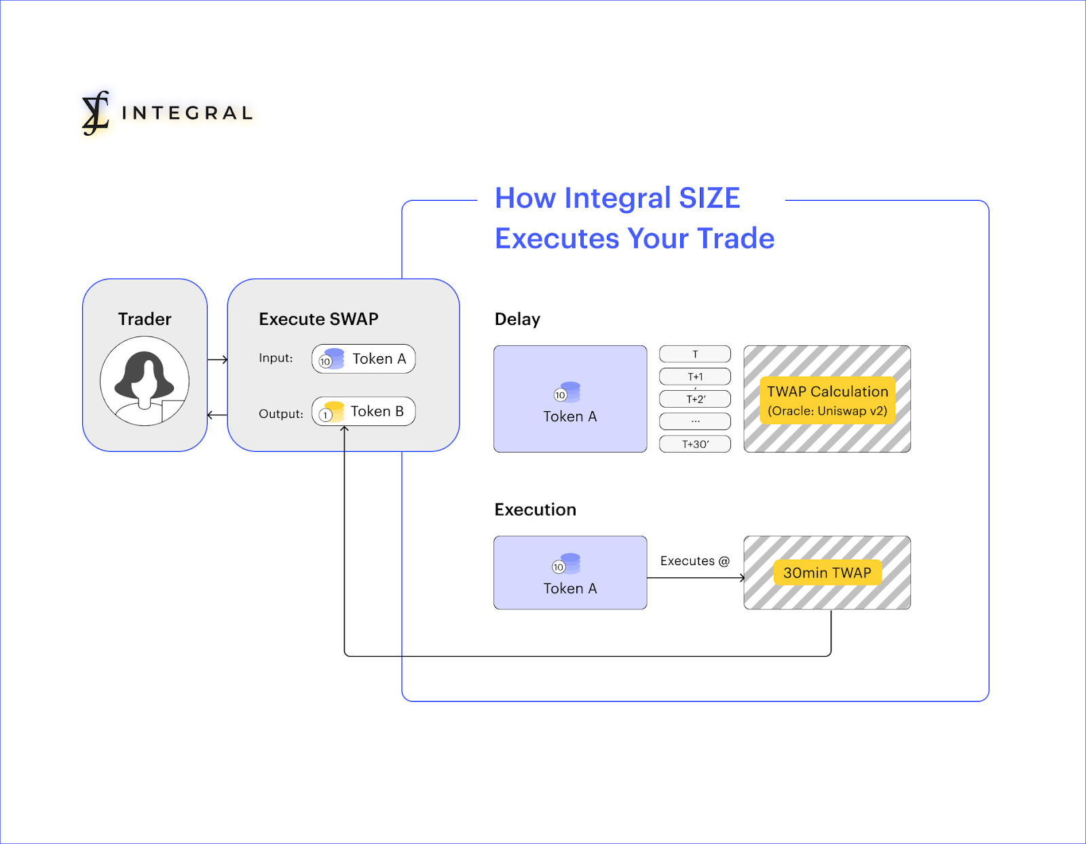Viewport: 1086px width, 844px height.
Task: Select the T+30' time step pill
Action: pyautogui.click(x=695, y=444)
